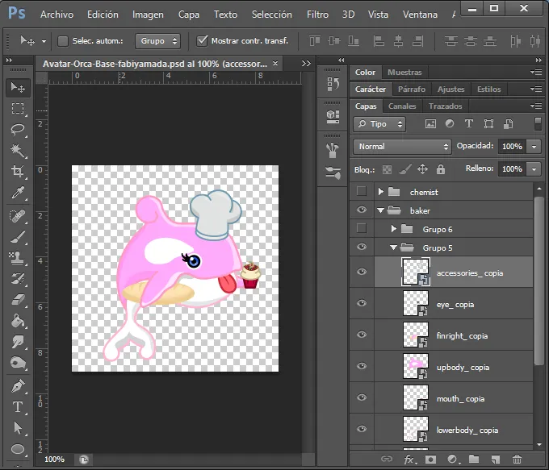Hide Grupo 5 group
549x470 pixels.
362,247
